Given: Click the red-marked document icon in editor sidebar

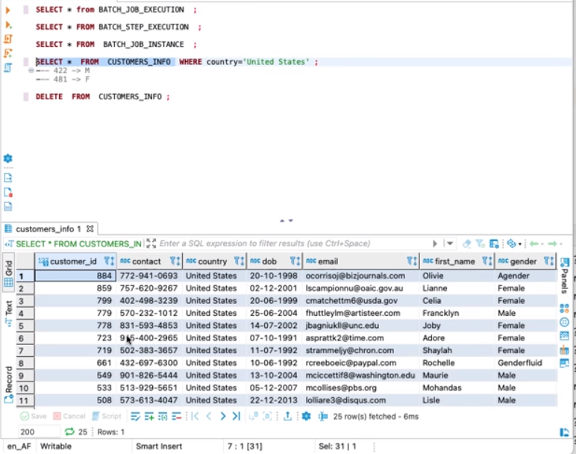Looking at the screenshot, I should (8, 192).
